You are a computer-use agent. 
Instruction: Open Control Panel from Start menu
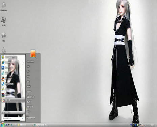point(29,92)
